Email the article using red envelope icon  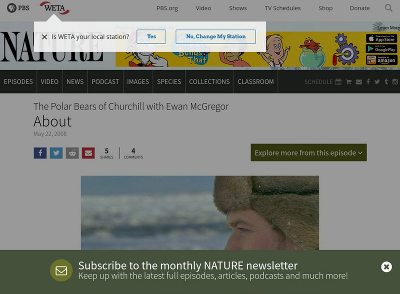click(x=88, y=153)
